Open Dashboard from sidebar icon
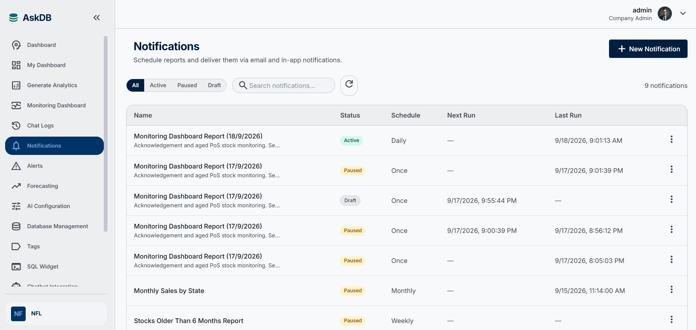 click(16, 45)
